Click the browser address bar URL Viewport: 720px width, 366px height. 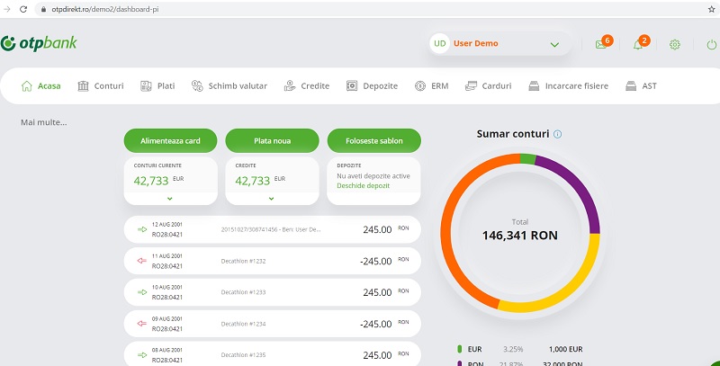[x=105, y=9]
